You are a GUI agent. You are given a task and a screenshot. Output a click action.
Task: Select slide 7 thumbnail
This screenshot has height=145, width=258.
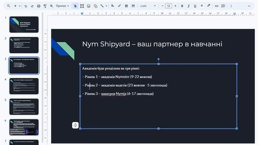24,142
